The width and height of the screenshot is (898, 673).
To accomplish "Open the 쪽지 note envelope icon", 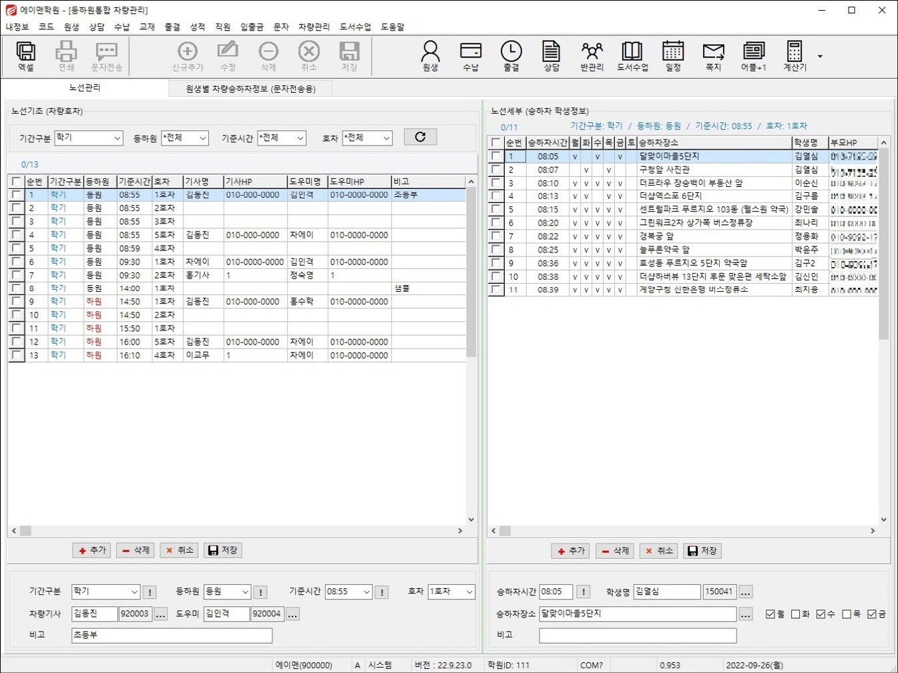I will pyautogui.click(x=714, y=56).
